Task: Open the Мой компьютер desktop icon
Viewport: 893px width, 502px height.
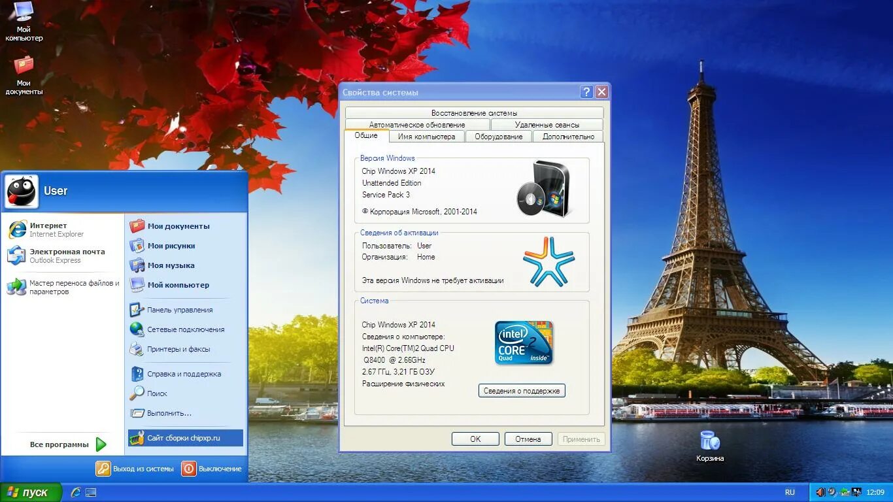Action: pyautogui.click(x=24, y=21)
